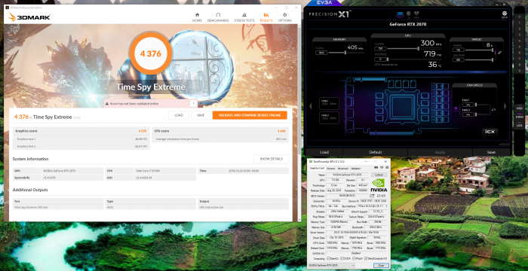Click the GPU-Z screenshot camera icon
This screenshot has width=528, height=271.
point(377,167)
